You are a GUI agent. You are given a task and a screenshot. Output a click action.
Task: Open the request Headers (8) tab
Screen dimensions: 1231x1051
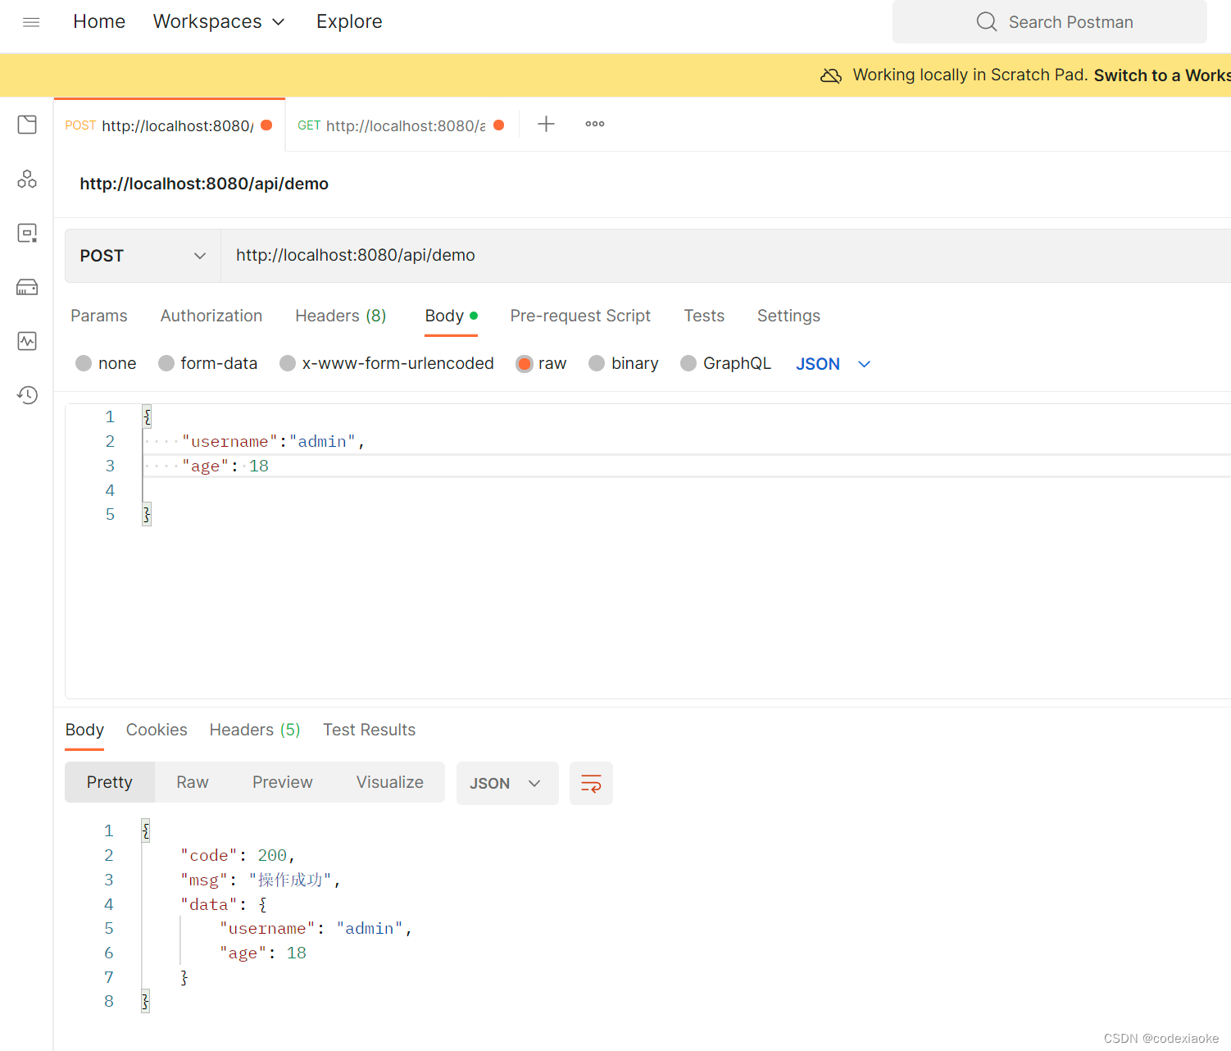341,316
